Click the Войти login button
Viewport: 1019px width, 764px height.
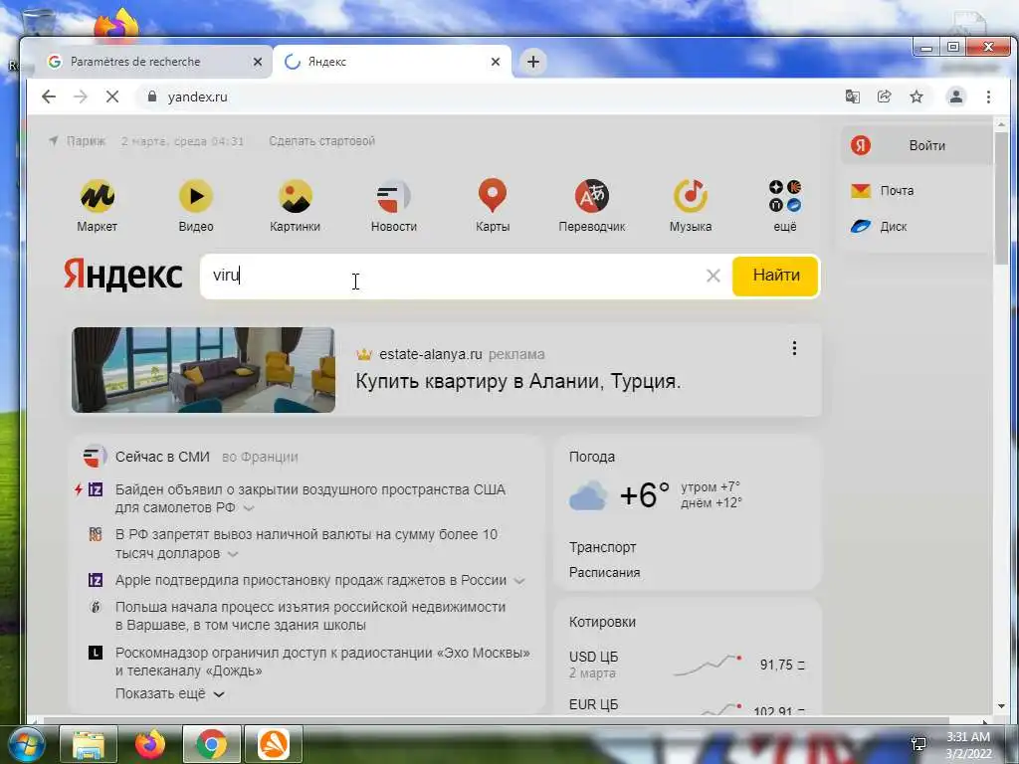tap(917, 145)
